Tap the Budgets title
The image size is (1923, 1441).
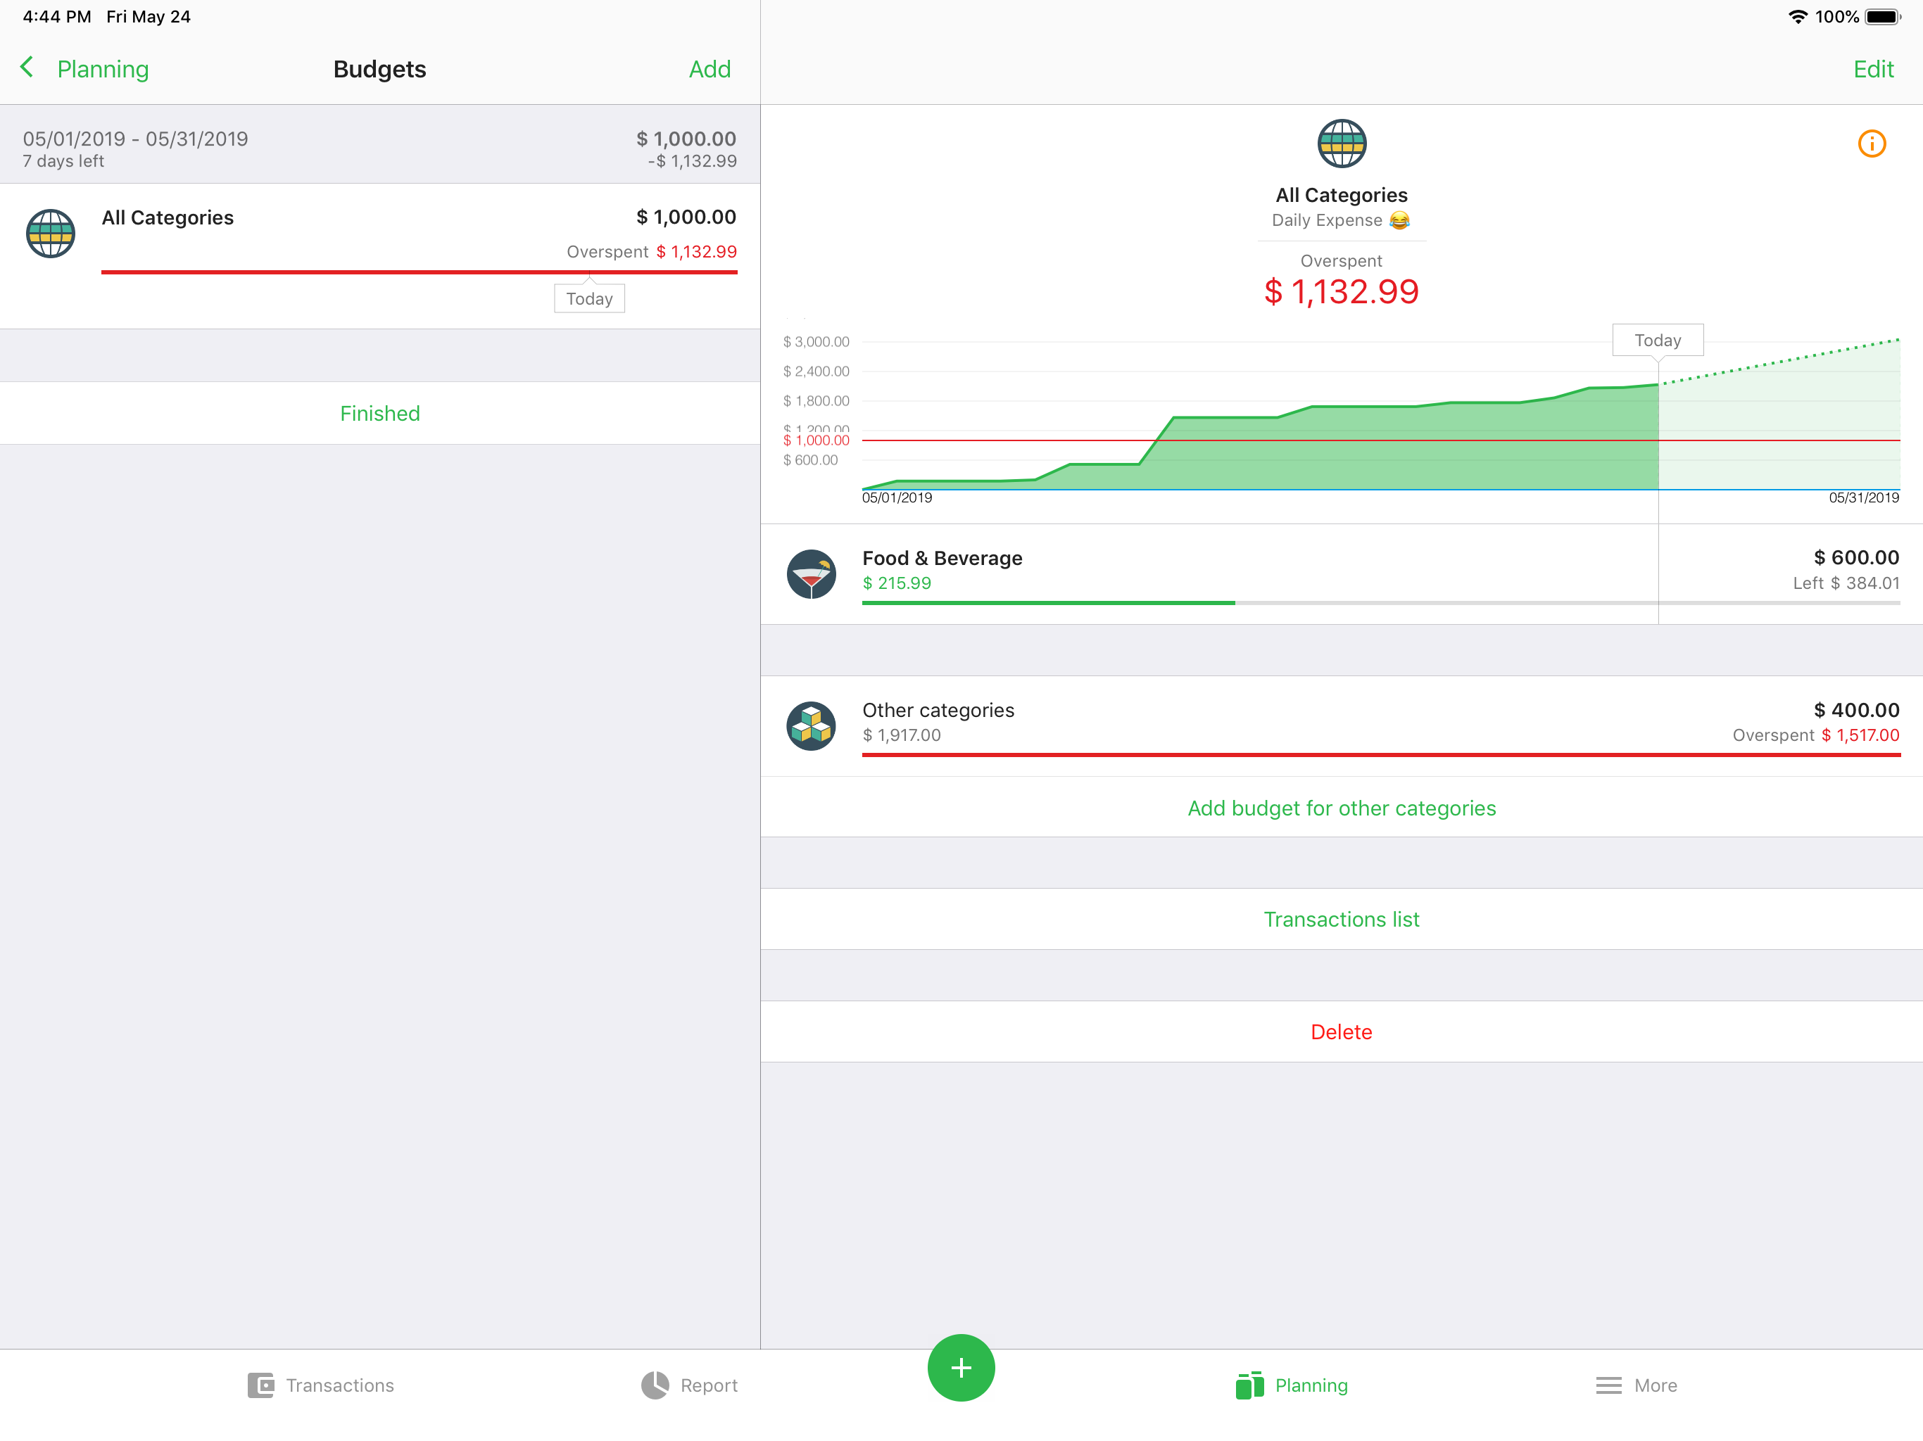point(380,69)
